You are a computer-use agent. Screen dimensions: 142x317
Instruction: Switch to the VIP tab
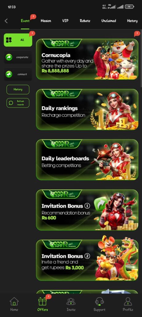[x=65, y=21]
